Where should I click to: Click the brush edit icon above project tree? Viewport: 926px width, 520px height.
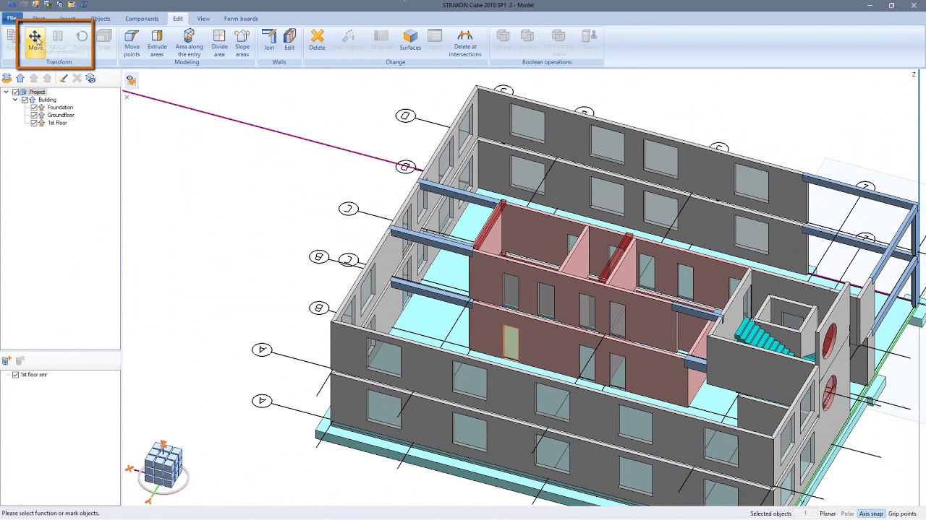64,78
